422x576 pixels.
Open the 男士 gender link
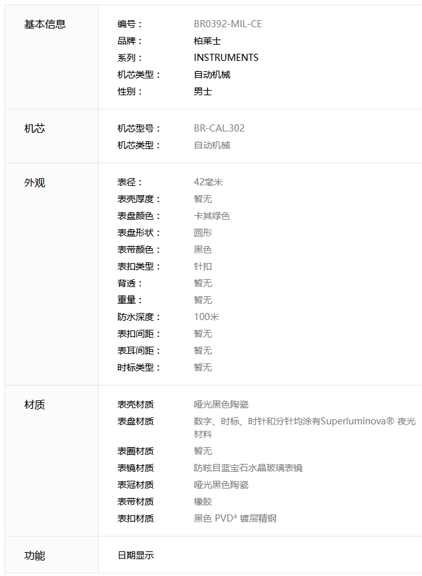pyautogui.click(x=203, y=91)
